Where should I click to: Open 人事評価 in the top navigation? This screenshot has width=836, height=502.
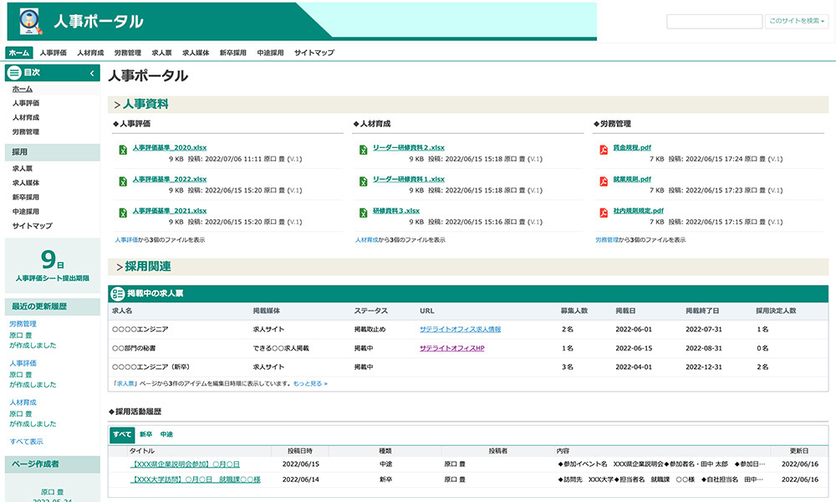coord(54,53)
